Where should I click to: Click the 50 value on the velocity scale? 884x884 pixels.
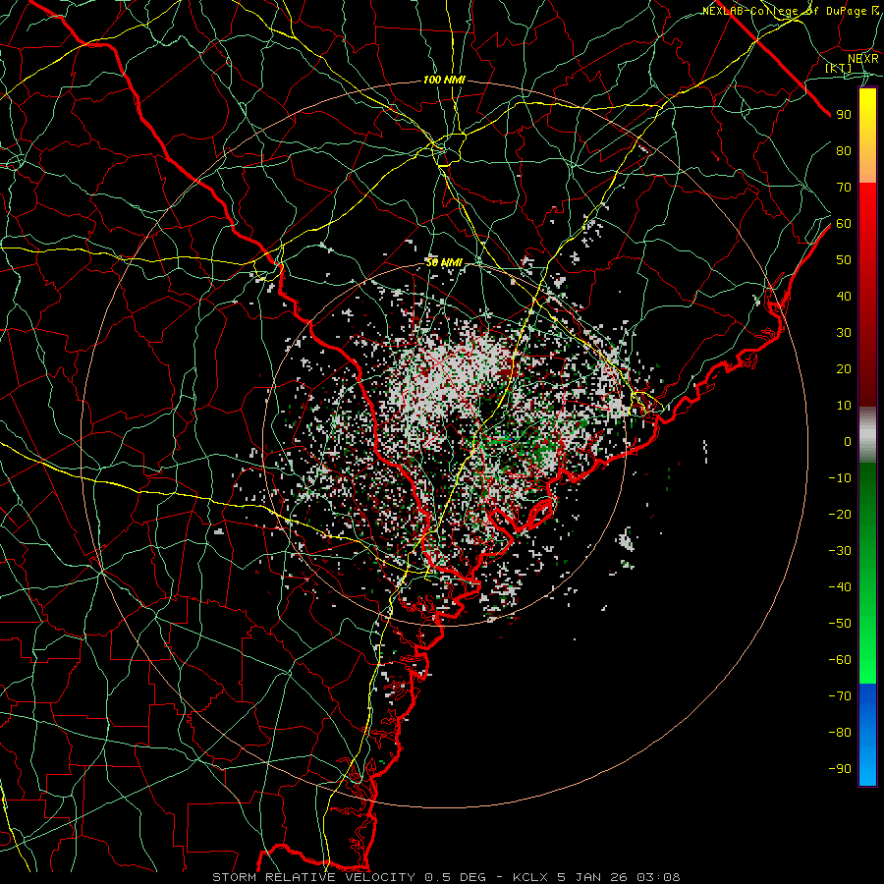pyautogui.click(x=844, y=260)
